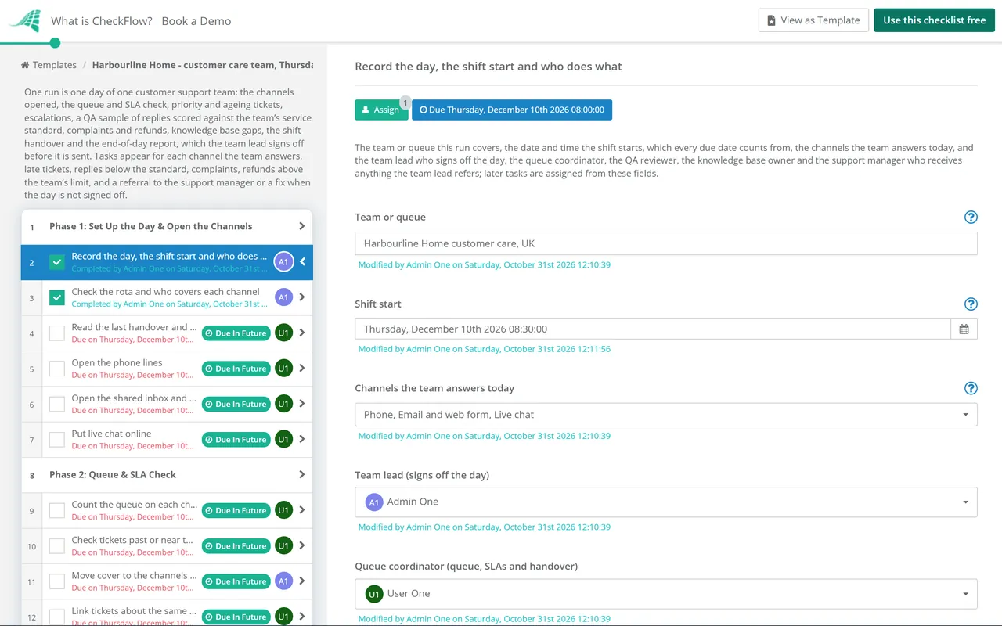Screen dimensions: 1002x626
Task: Tick the Check tickets past or near checkbox
Action: point(57,546)
